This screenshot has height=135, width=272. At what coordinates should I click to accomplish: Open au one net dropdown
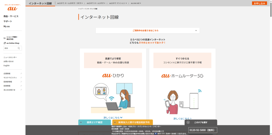(136, 3)
